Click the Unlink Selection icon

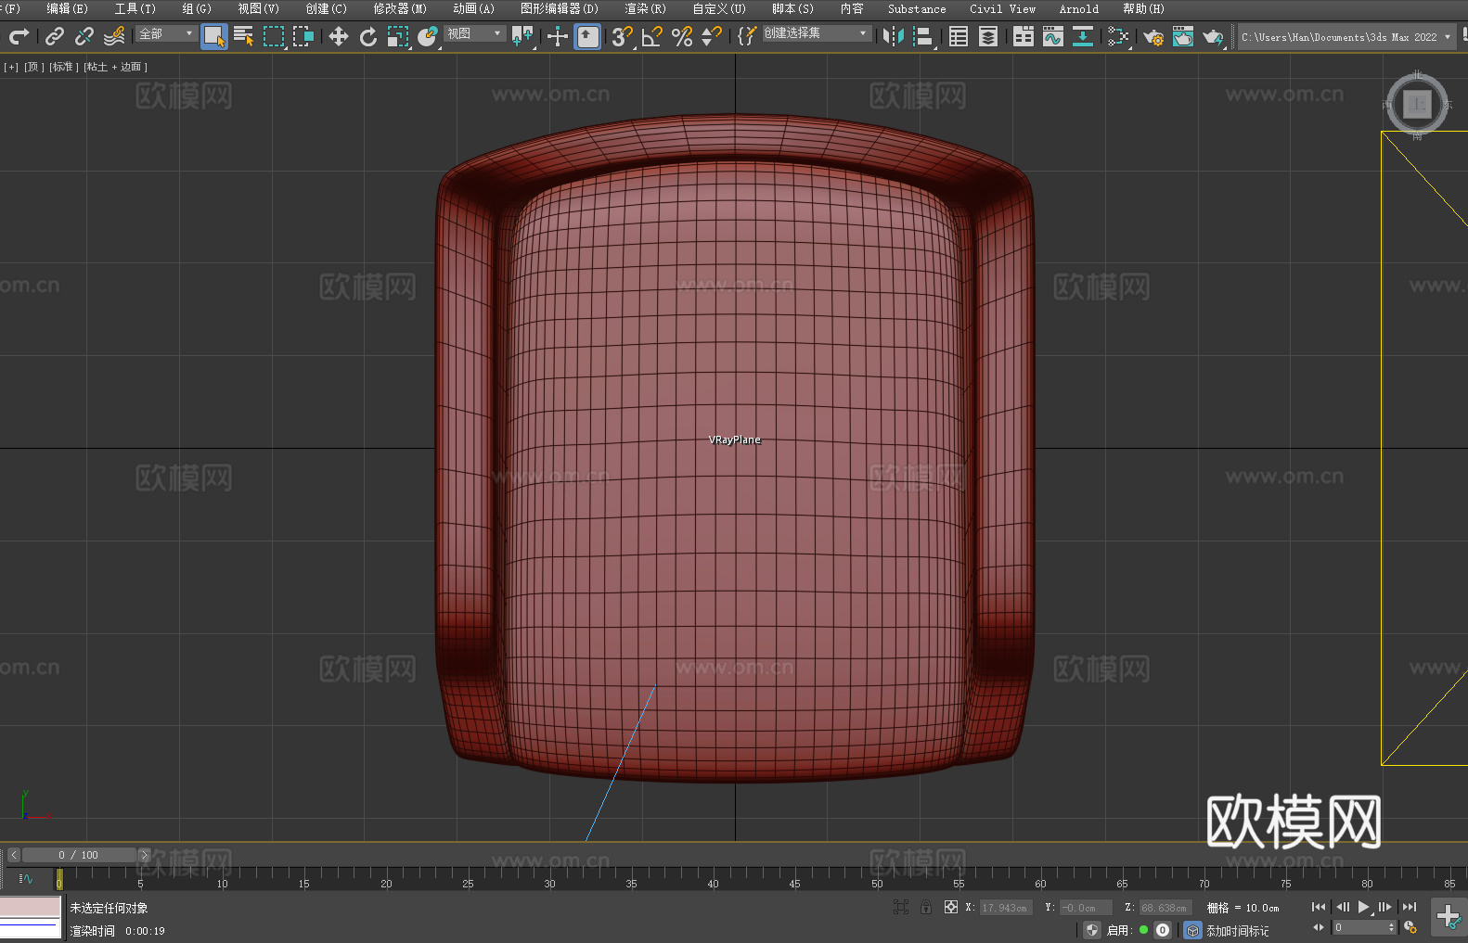pos(84,36)
